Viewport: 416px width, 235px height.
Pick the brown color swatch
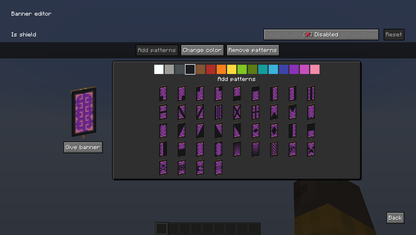pyautogui.click(x=200, y=69)
